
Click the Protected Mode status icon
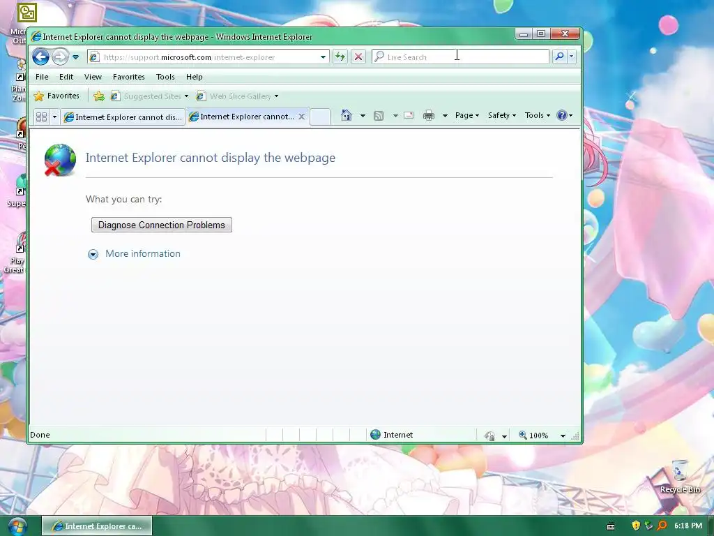pos(490,435)
